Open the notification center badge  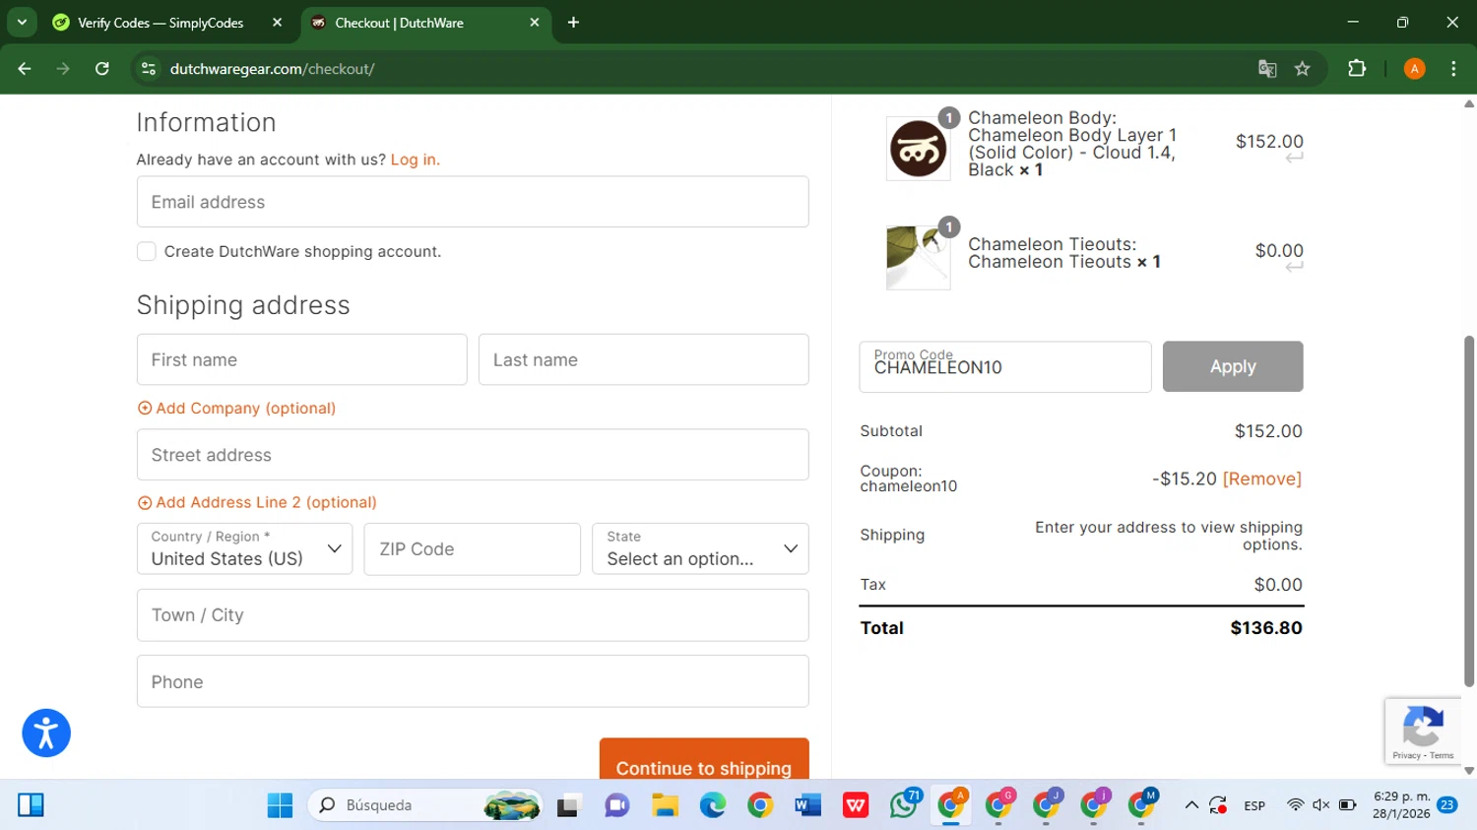tap(1446, 805)
